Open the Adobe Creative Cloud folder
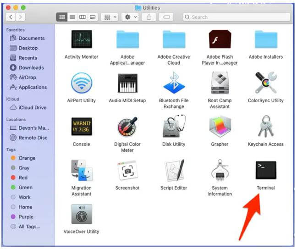295x249 pixels. pos(174,39)
